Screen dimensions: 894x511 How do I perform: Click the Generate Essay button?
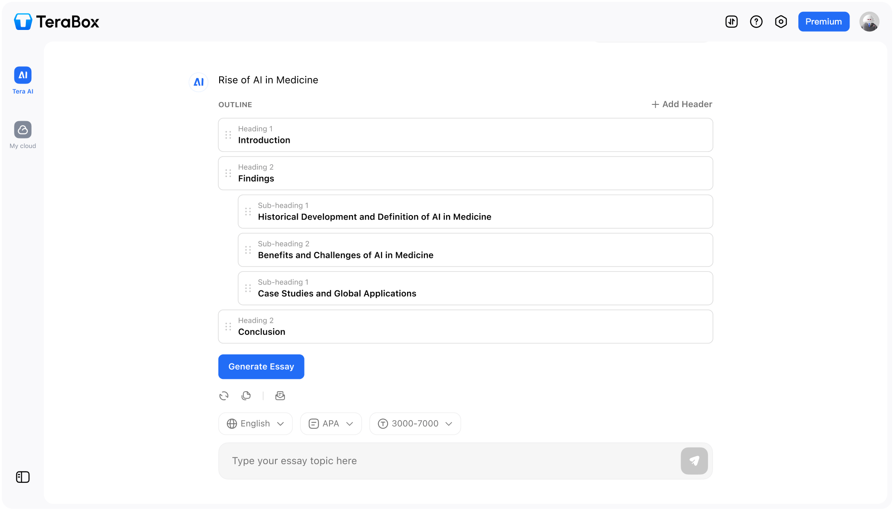[x=261, y=367]
